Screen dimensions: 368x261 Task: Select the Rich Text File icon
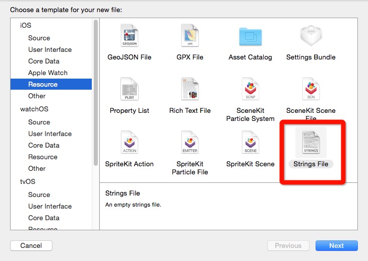pos(190,90)
